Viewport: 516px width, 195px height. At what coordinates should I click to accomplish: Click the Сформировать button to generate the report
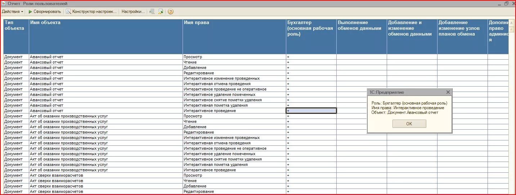click(x=45, y=11)
